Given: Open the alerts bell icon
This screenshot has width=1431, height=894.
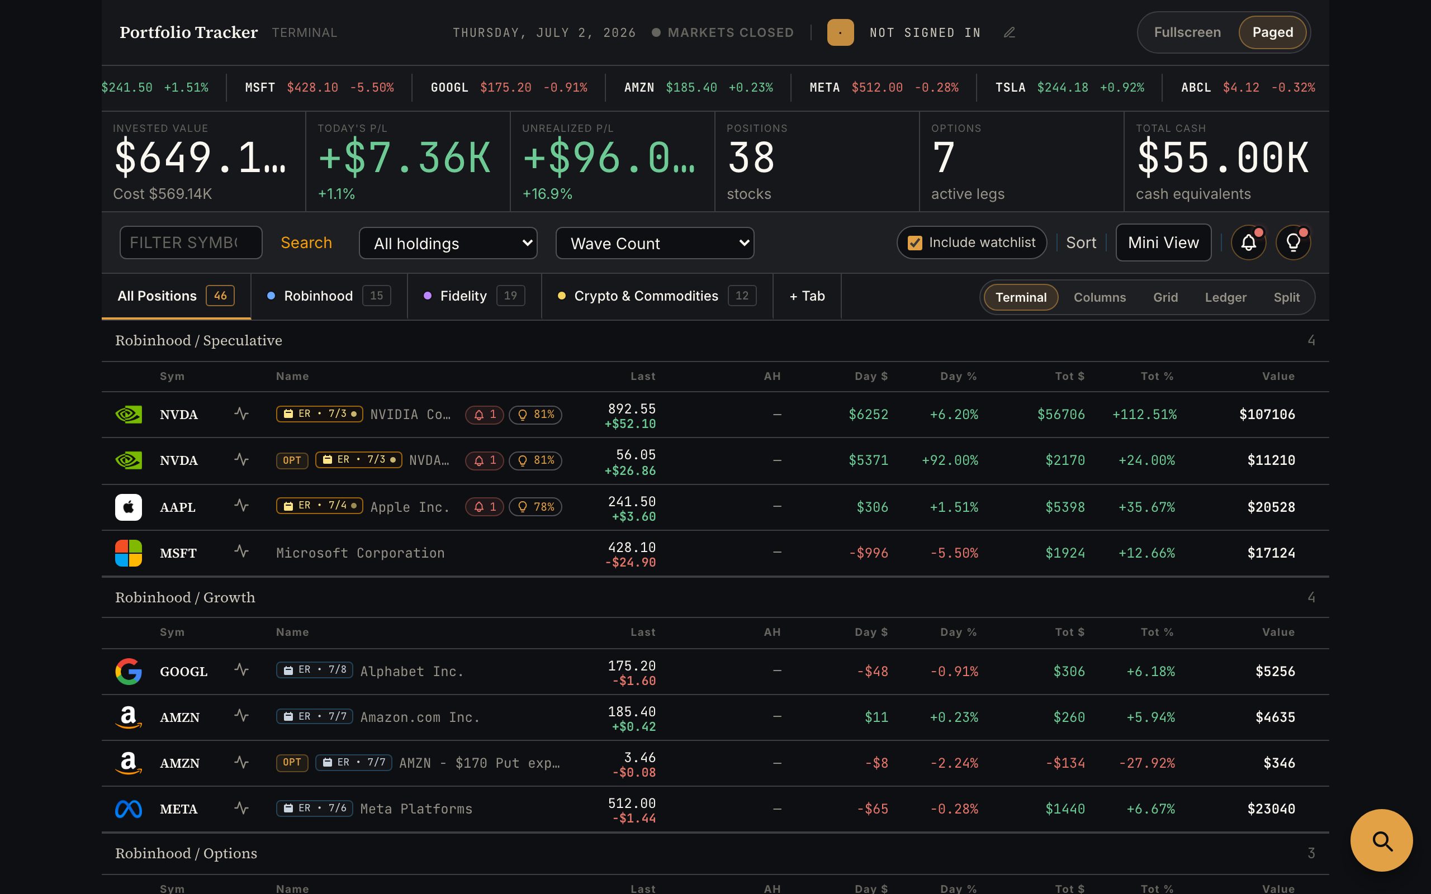Looking at the screenshot, I should 1248,242.
